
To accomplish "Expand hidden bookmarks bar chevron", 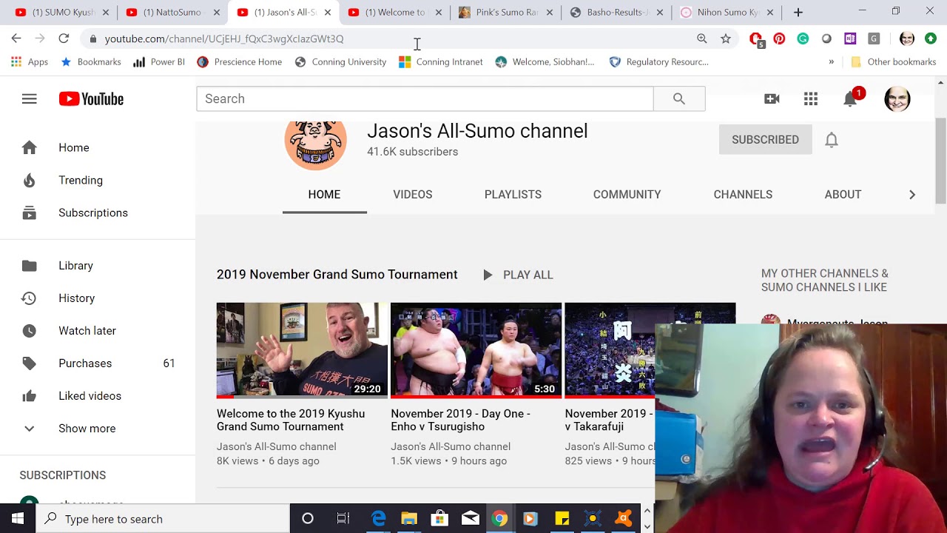I will click(x=831, y=62).
